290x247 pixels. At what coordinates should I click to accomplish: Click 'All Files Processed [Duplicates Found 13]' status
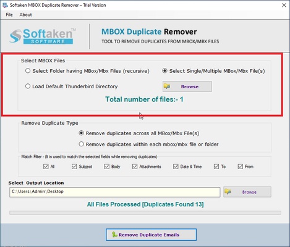145,204
